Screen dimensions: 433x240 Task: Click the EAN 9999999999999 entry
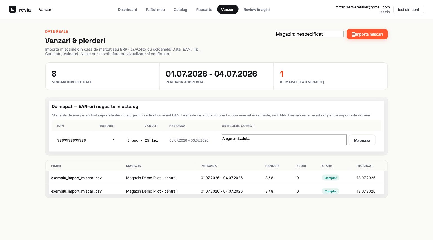coord(72,140)
